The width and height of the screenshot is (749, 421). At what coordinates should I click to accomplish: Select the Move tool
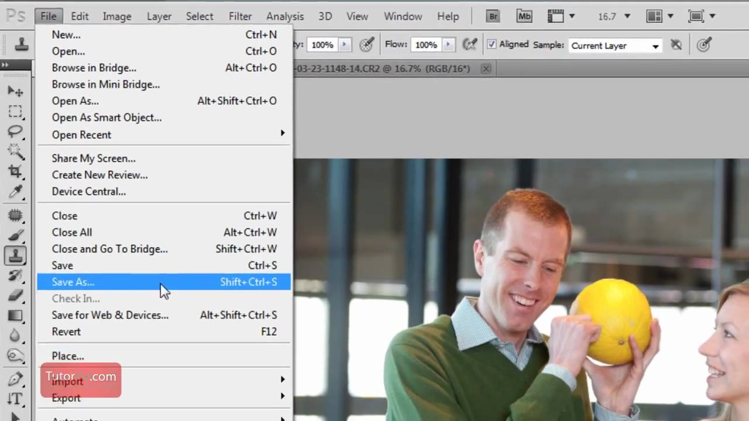point(15,92)
